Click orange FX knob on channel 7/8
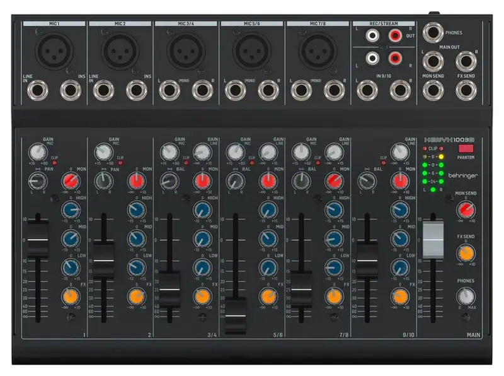Screen dimensions: 504x376 coord(333,297)
